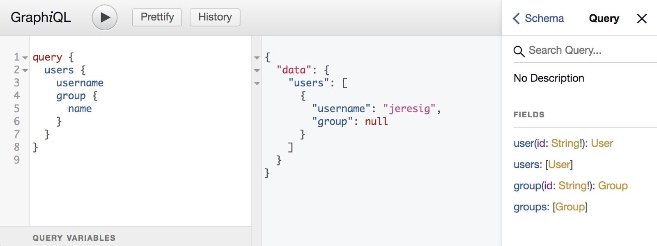Open the String type of the user field's id
Screen dimensions: 657x246
coord(565,143)
